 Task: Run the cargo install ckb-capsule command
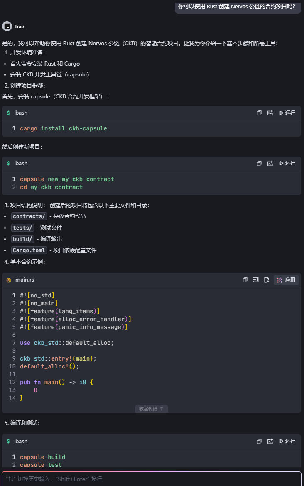pyautogui.click(x=287, y=113)
